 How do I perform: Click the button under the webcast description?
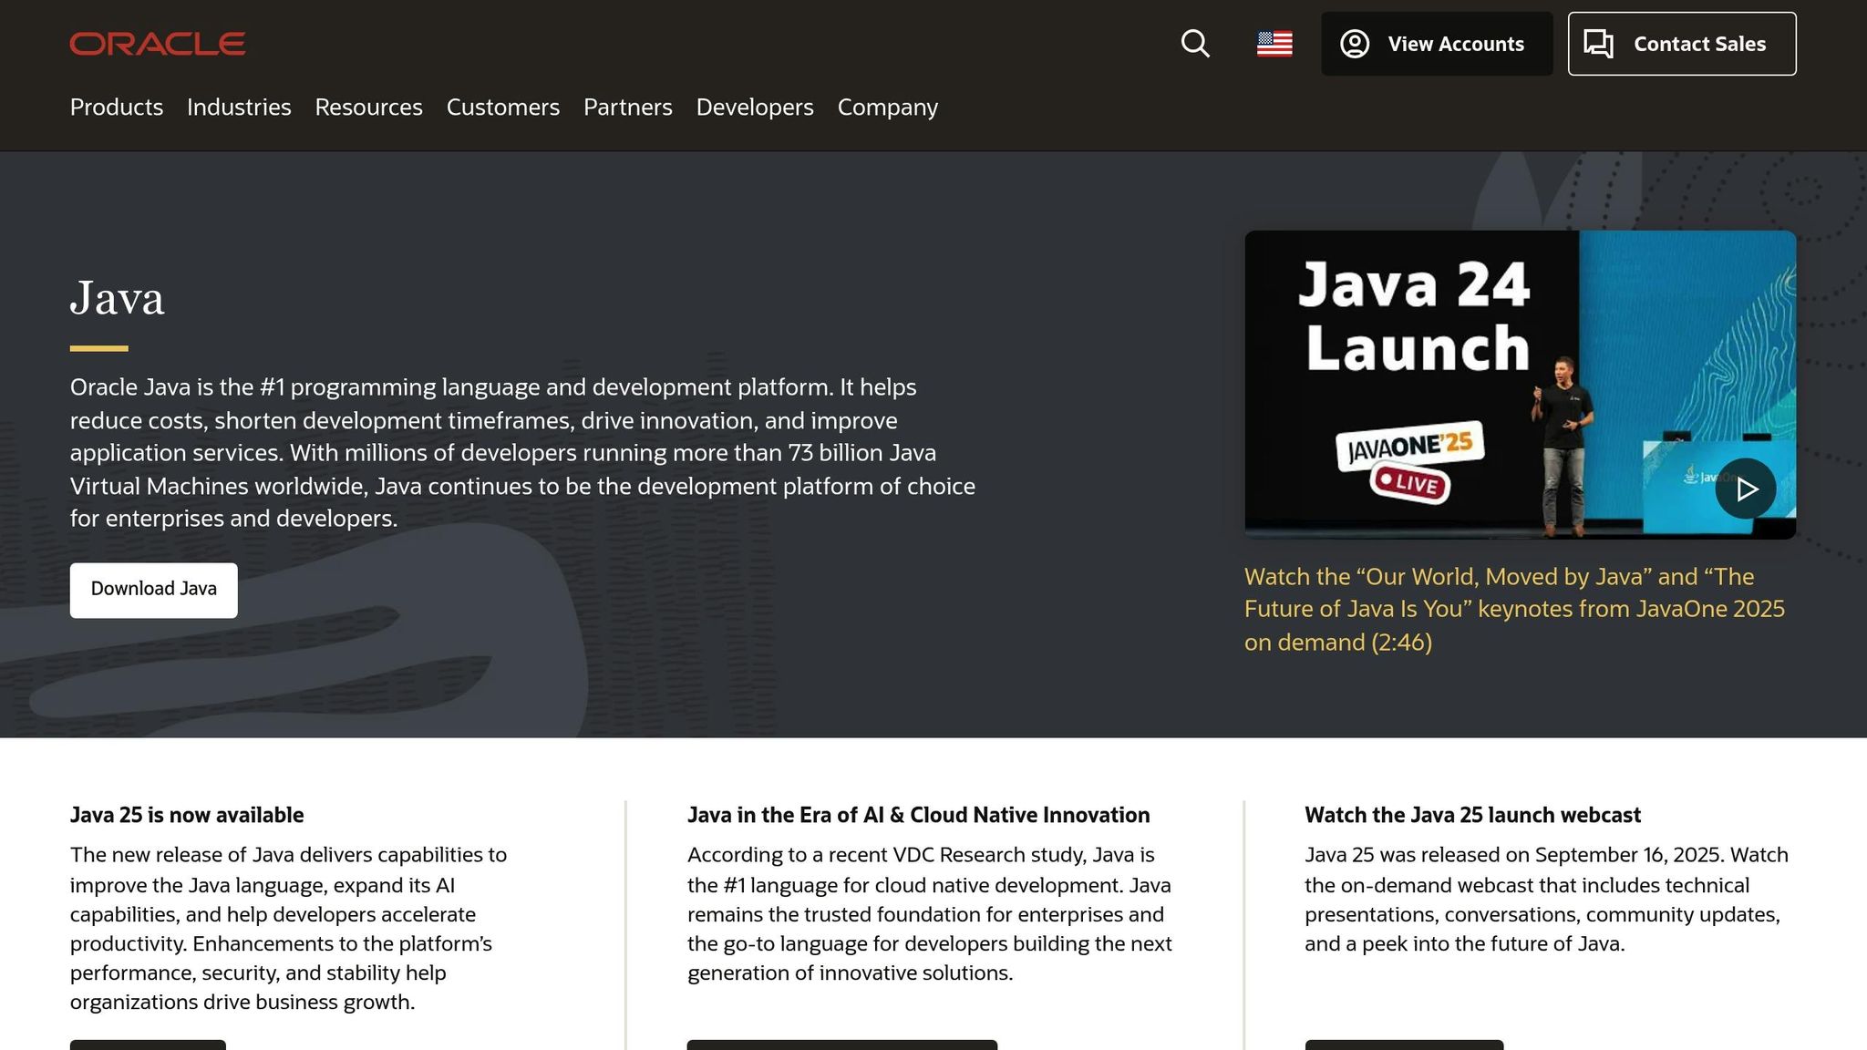(1404, 1045)
